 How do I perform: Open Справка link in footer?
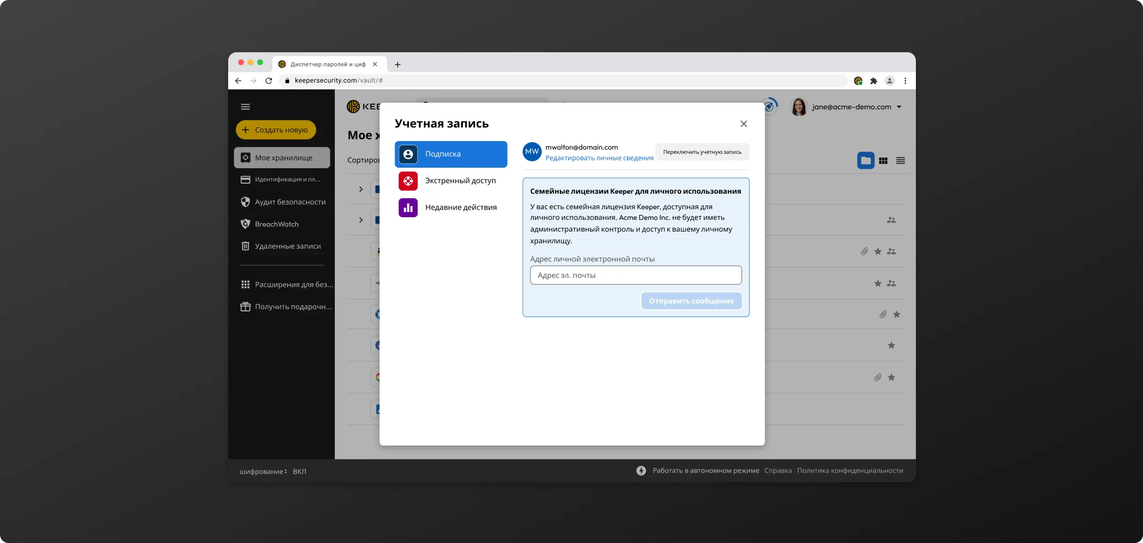[777, 471]
